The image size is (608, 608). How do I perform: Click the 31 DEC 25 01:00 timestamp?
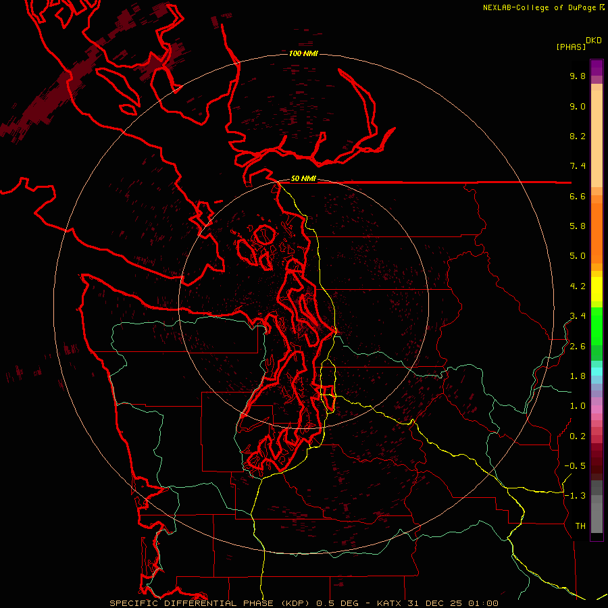(453, 603)
